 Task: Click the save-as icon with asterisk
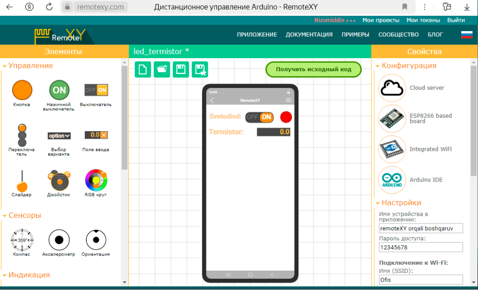coord(200,70)
